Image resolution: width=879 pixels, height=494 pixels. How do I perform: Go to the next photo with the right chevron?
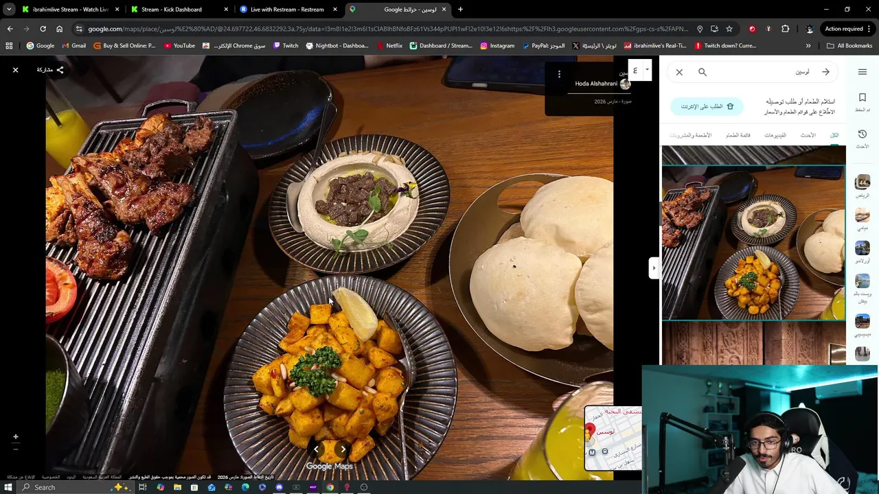tap(343, 449)
